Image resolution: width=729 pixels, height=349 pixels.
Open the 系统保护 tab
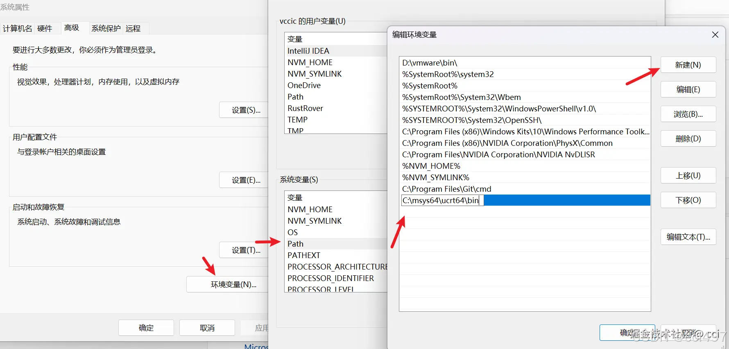106,28
